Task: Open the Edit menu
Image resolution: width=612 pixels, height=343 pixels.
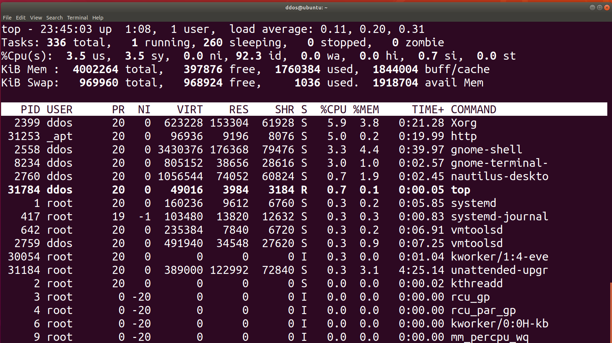Action: click(21, 18)
